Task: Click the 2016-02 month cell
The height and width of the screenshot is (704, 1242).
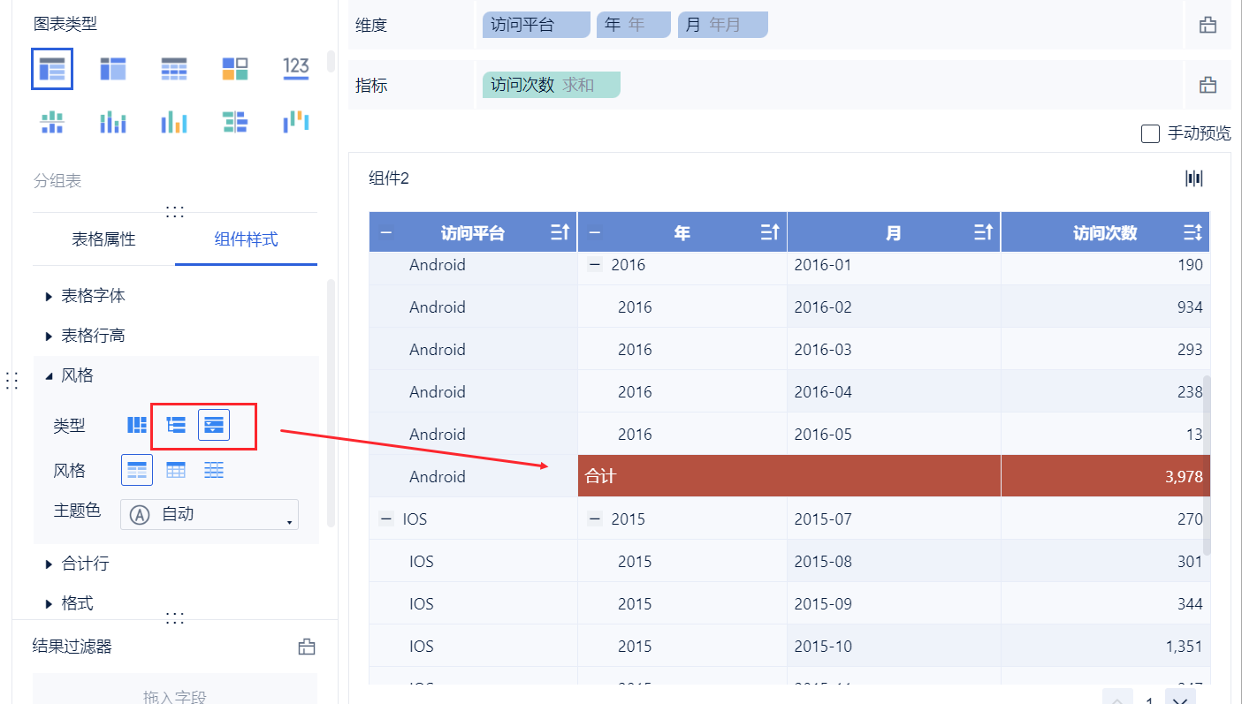Action: click(894, 307)
